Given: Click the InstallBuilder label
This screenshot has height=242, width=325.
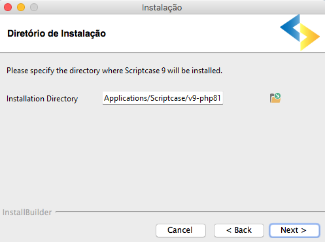Looking at the screenshot, I should (x=27, y=213).
